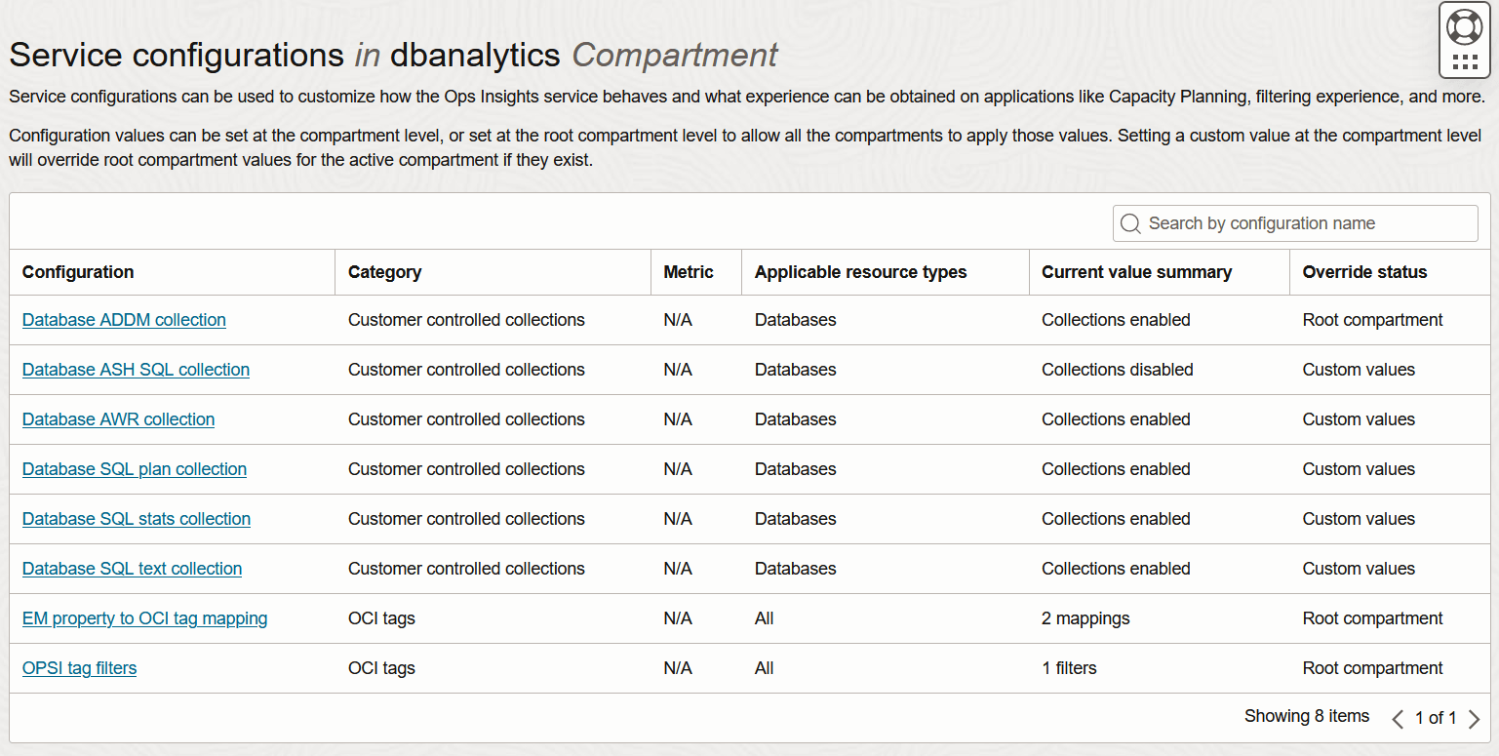This screenshot has height=756, width=1499.
Task: Click the Applicable resource types column header
Action: [x=860, y=272]
